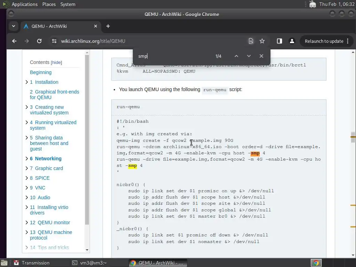This screenshot has width=356, height=267.
Task: Open the QEMU monitor section link
Action: point(50,222)
